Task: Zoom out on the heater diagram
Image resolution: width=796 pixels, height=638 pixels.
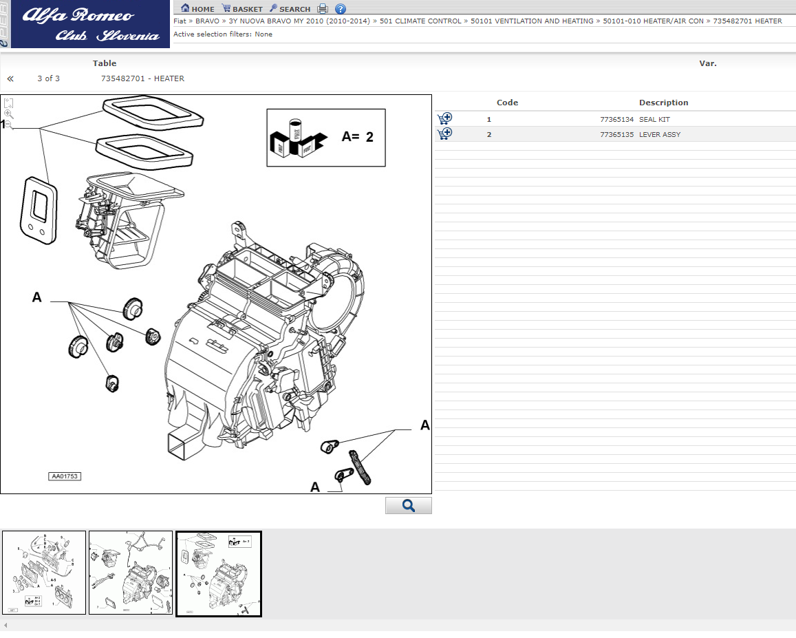Action: (x=9, y=125)
